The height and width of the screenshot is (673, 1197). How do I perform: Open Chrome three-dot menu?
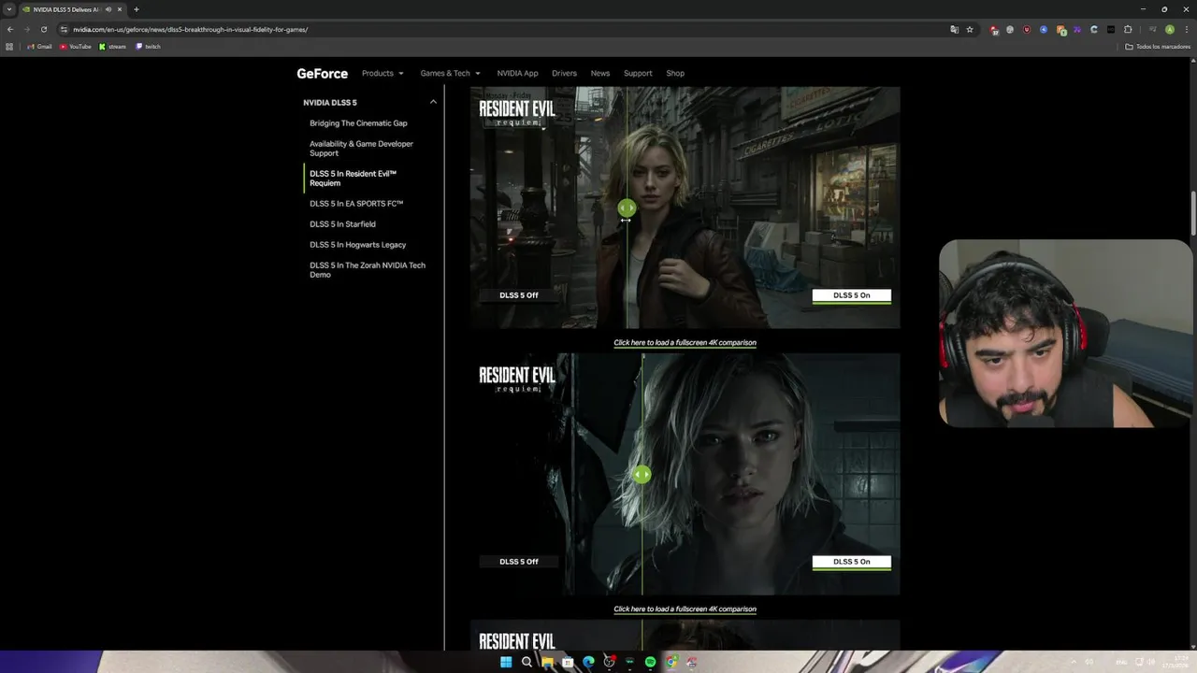point(1186,29)
